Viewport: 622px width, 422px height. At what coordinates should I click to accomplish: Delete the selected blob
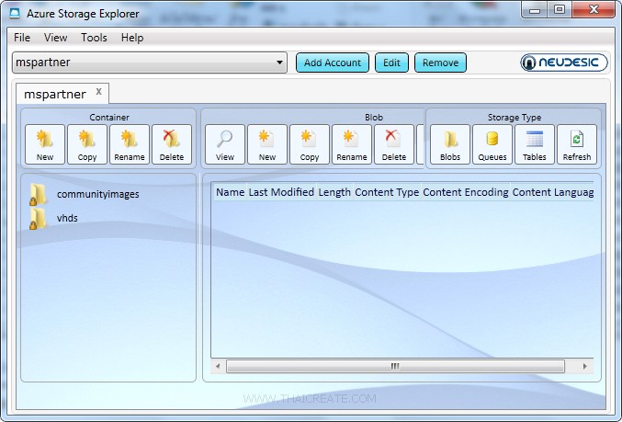coord(394,144)
